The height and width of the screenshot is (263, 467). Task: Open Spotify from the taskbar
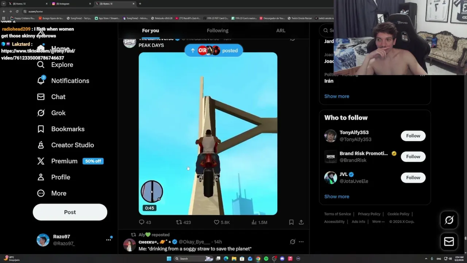[x=266, y=259]
